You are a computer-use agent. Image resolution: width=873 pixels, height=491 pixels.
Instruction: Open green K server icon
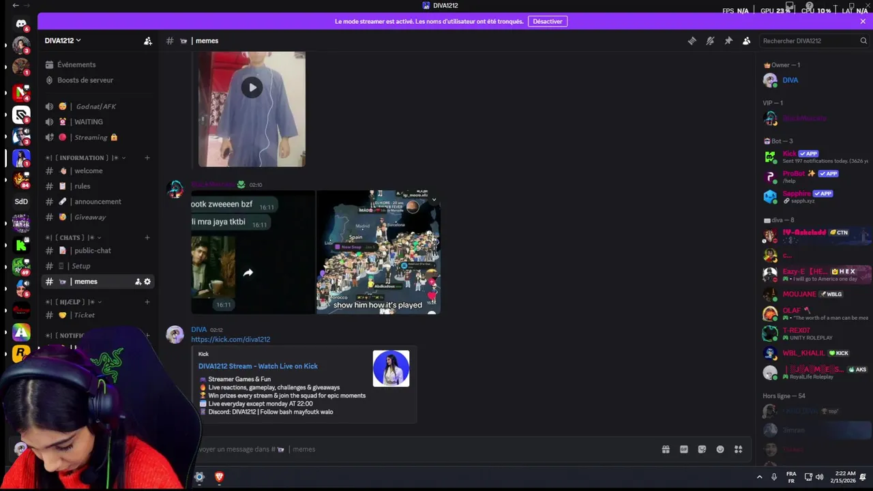21,245
